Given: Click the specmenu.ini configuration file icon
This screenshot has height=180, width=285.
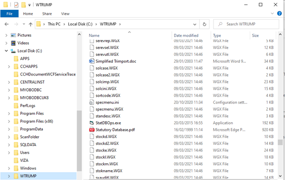Looking at the screenshot, I should (92, 103).
